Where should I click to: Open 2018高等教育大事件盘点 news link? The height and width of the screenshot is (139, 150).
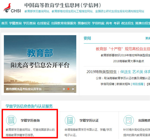tap(128, 61)
